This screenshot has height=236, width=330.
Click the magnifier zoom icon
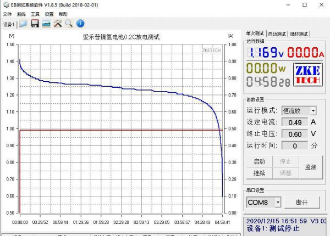pos(69,24)
